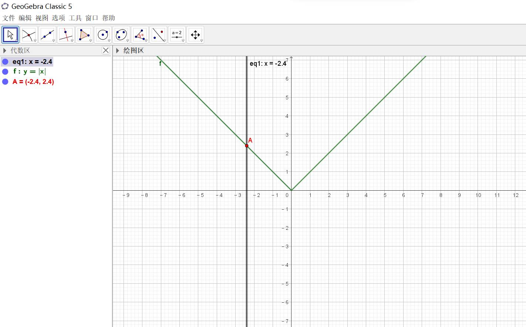The width and height of the screenshot is (526, 327).
Task: Toggle visibility of point A
Action: click(x=5, y=82)
